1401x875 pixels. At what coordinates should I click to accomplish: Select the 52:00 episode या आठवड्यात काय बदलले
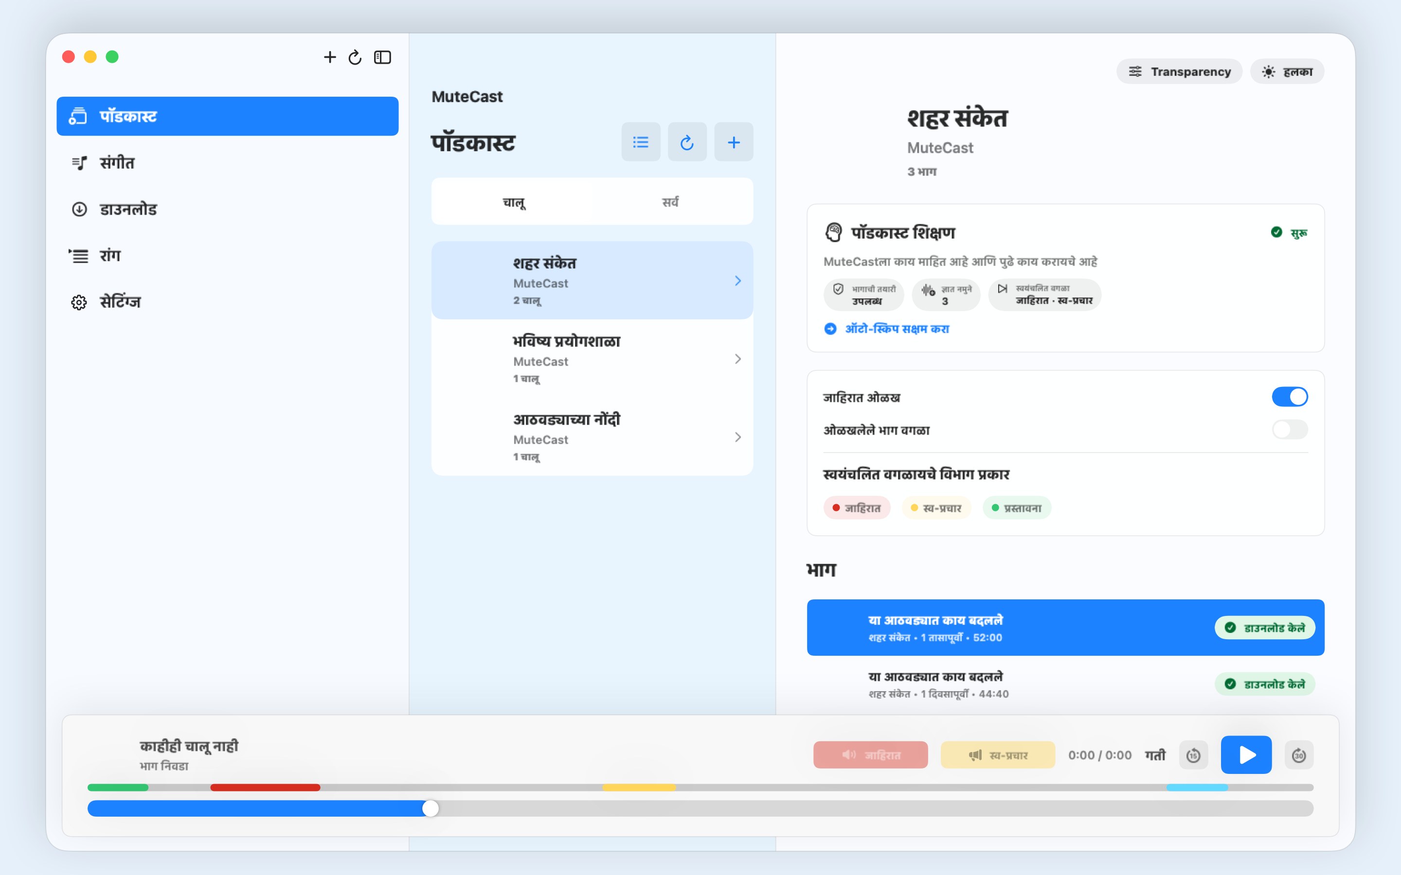click(x=1065, y=627)
